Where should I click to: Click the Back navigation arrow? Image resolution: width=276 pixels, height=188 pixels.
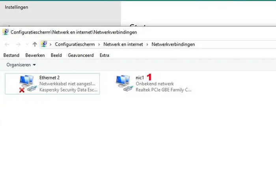click(x=7, y=45)
